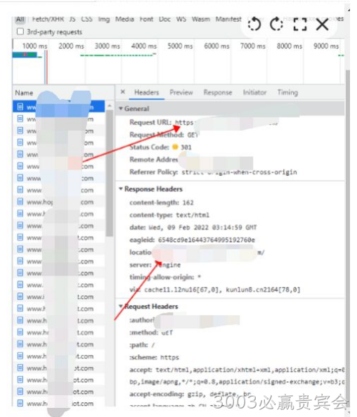Switch to the Timing tab
Viewport: 357px width, 417px height.
tap(287, 93)
